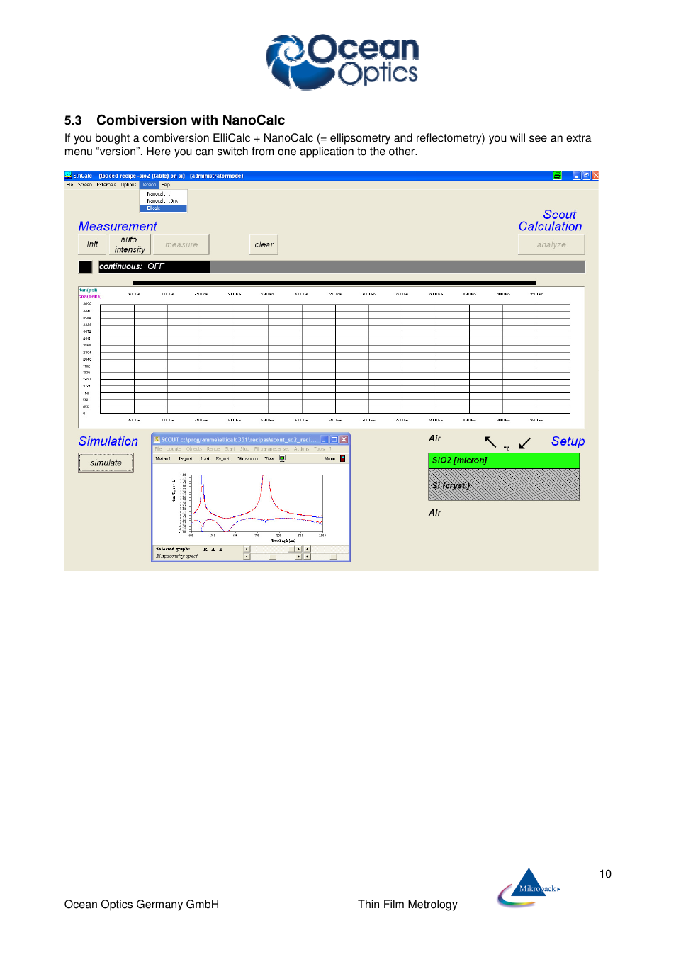Click the Mikropack logo in the footer
The height and width of the screenshot is (957, 676).
[x=529, y=887]
